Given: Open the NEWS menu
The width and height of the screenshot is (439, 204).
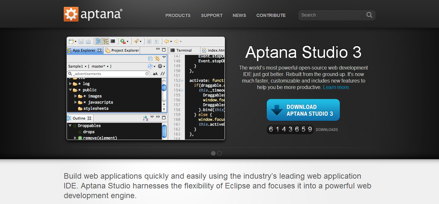Looking at the screenshot, I should [x=239, y=15].
